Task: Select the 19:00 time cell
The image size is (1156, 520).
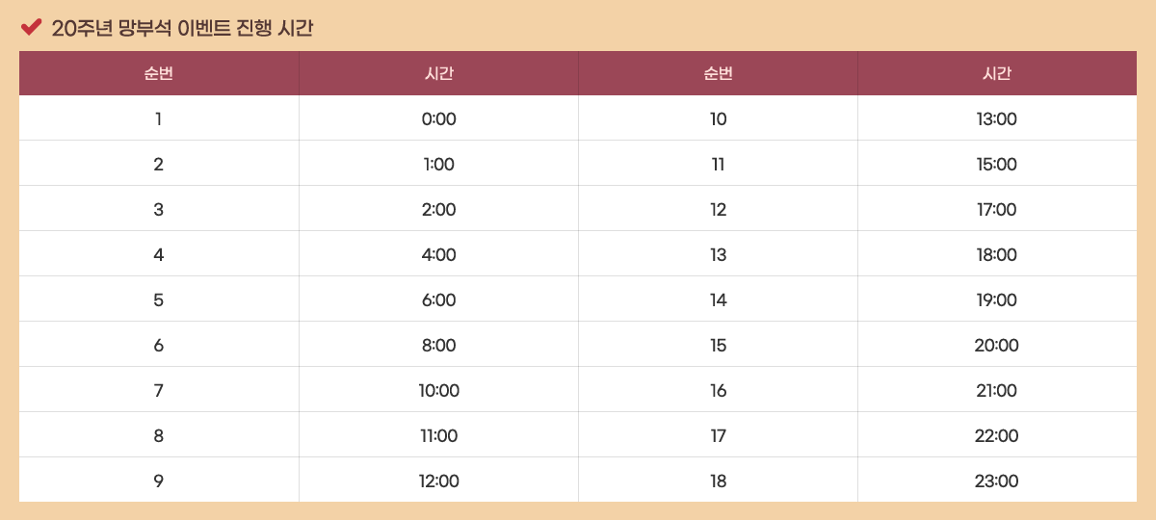Action: click(x=996, y=300)
